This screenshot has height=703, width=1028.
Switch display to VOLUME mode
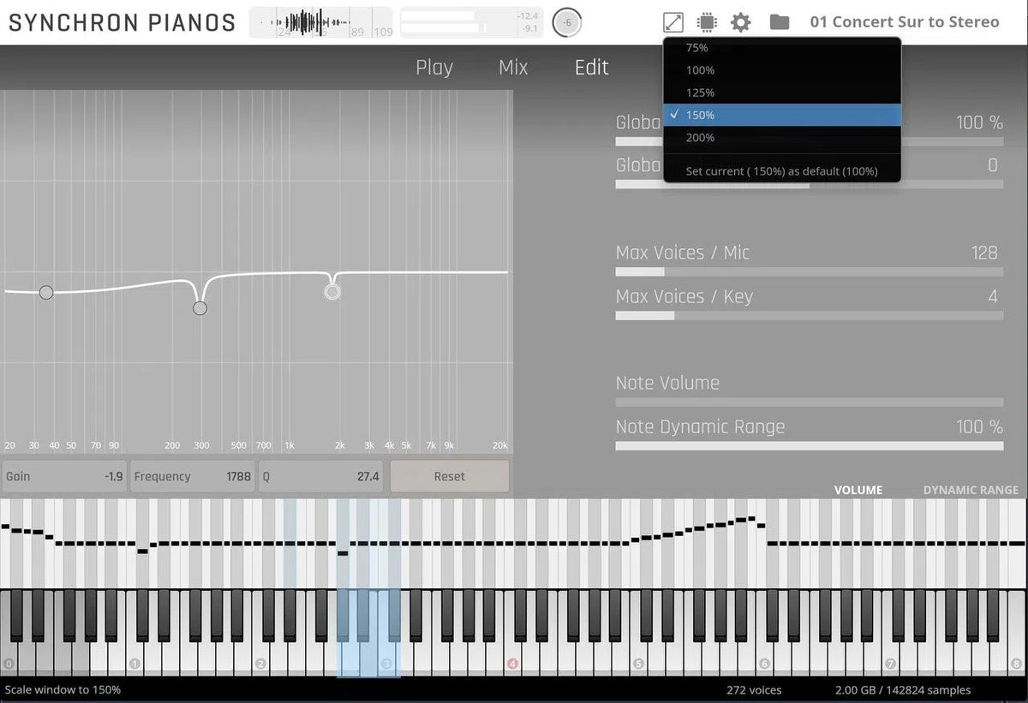[x=858, y=490]
